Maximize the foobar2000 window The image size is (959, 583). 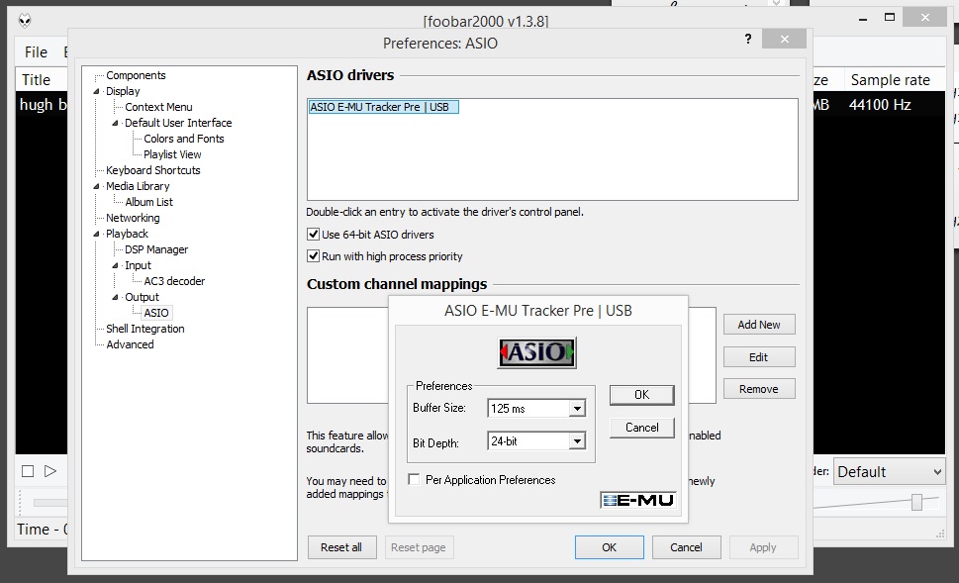(x=890, y=18)
